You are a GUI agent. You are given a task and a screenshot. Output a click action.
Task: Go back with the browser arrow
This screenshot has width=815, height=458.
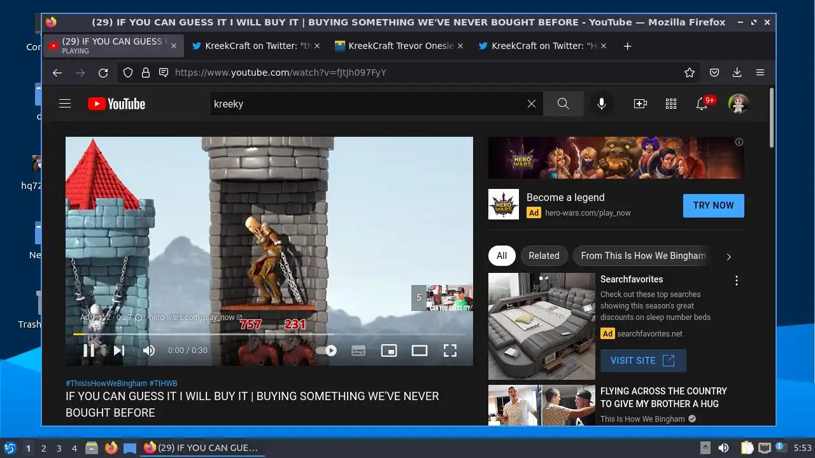[57, 73]
